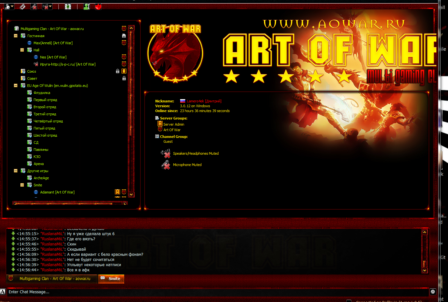Screen dimensions: 448x302
Task: Click the Enter Chat Message field
Action: tap(218, 292)
